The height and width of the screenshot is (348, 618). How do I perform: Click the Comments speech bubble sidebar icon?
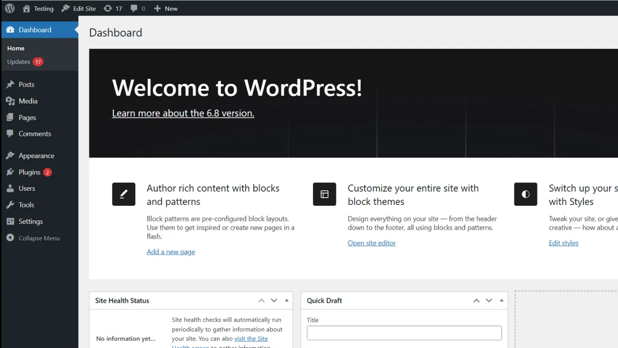point(10,133)
